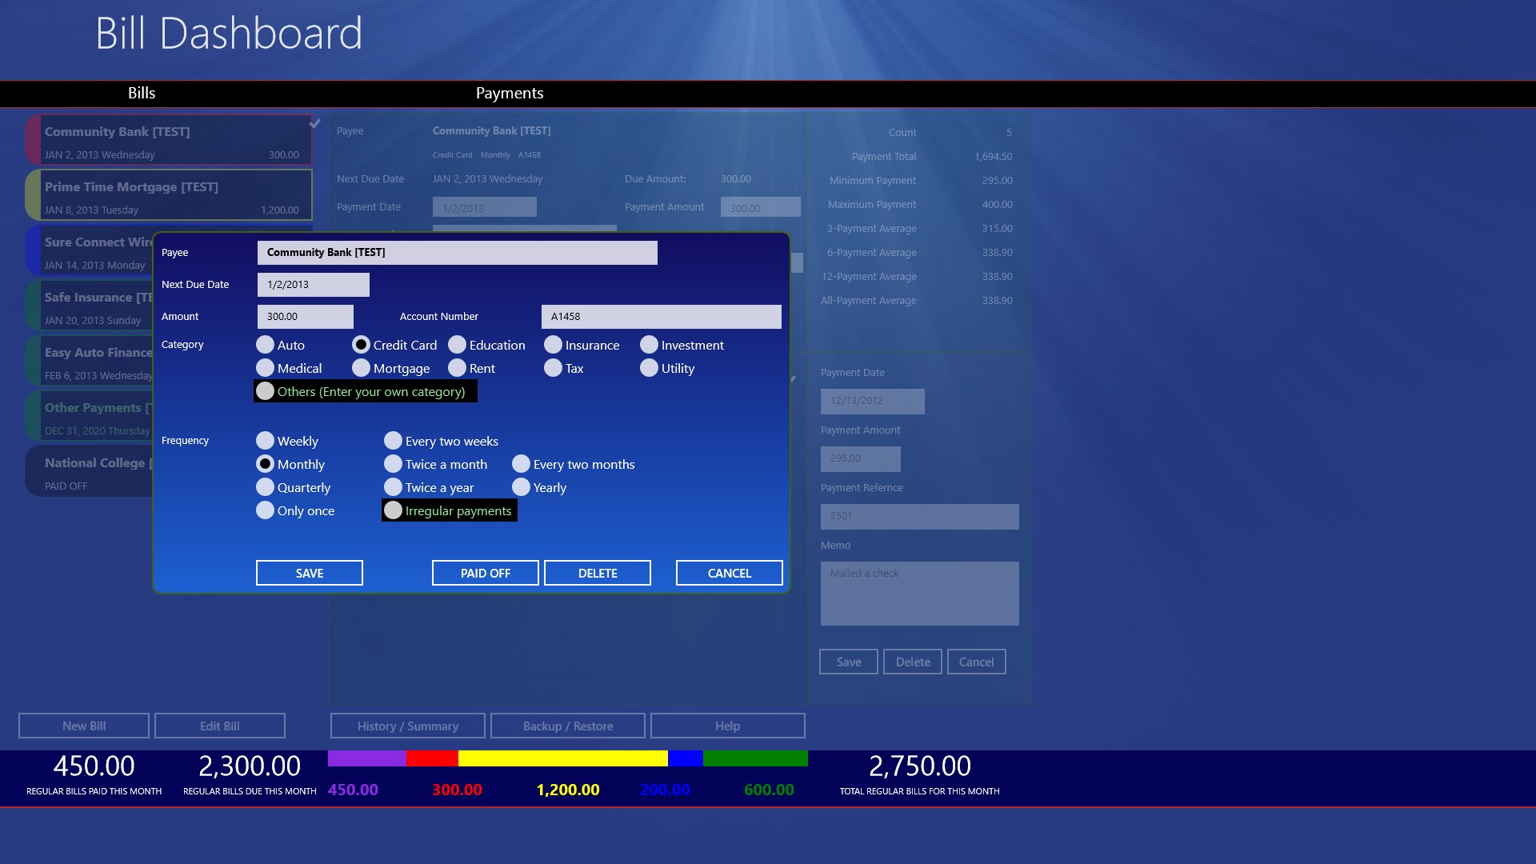The width and height of the screenshot is (1536, 864).
Task: Select Irregular payments frequency option
Action: (x=393, y=510)
